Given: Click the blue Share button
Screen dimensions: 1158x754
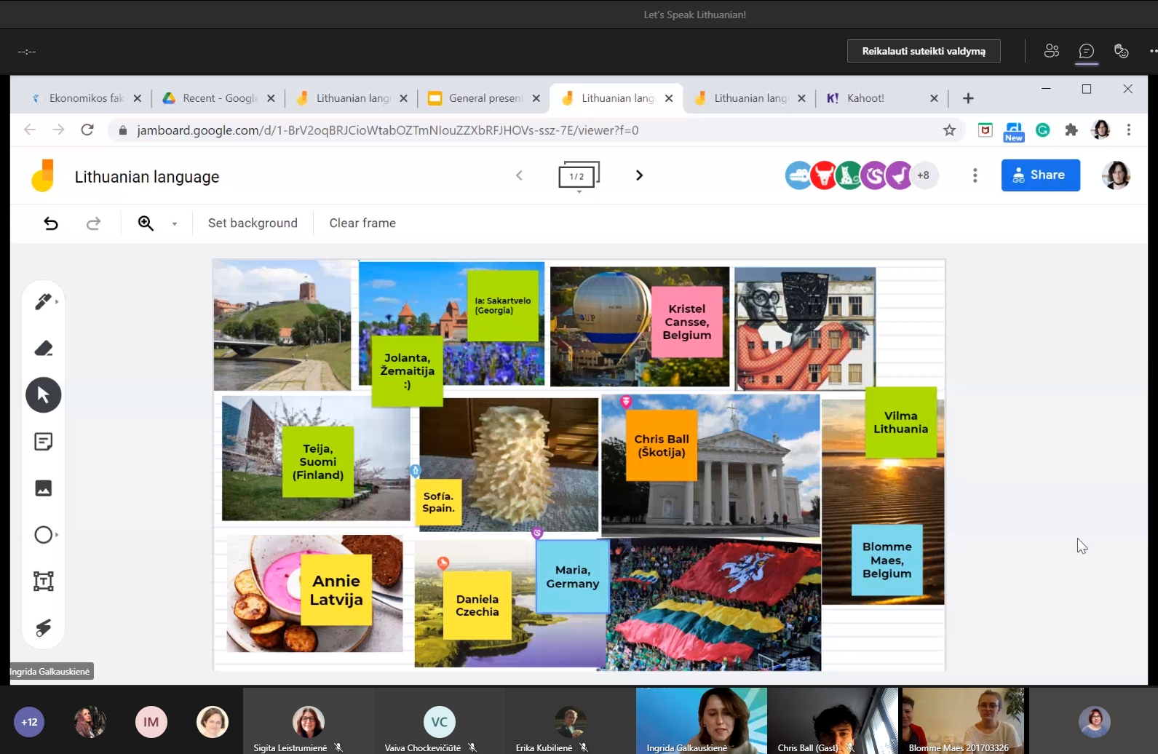Looking at the screenshot, I should click(1040, 175).
